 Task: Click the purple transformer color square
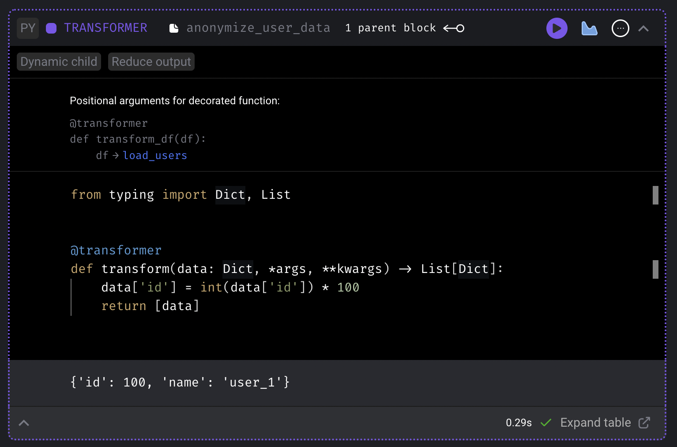tap(51, 28)
